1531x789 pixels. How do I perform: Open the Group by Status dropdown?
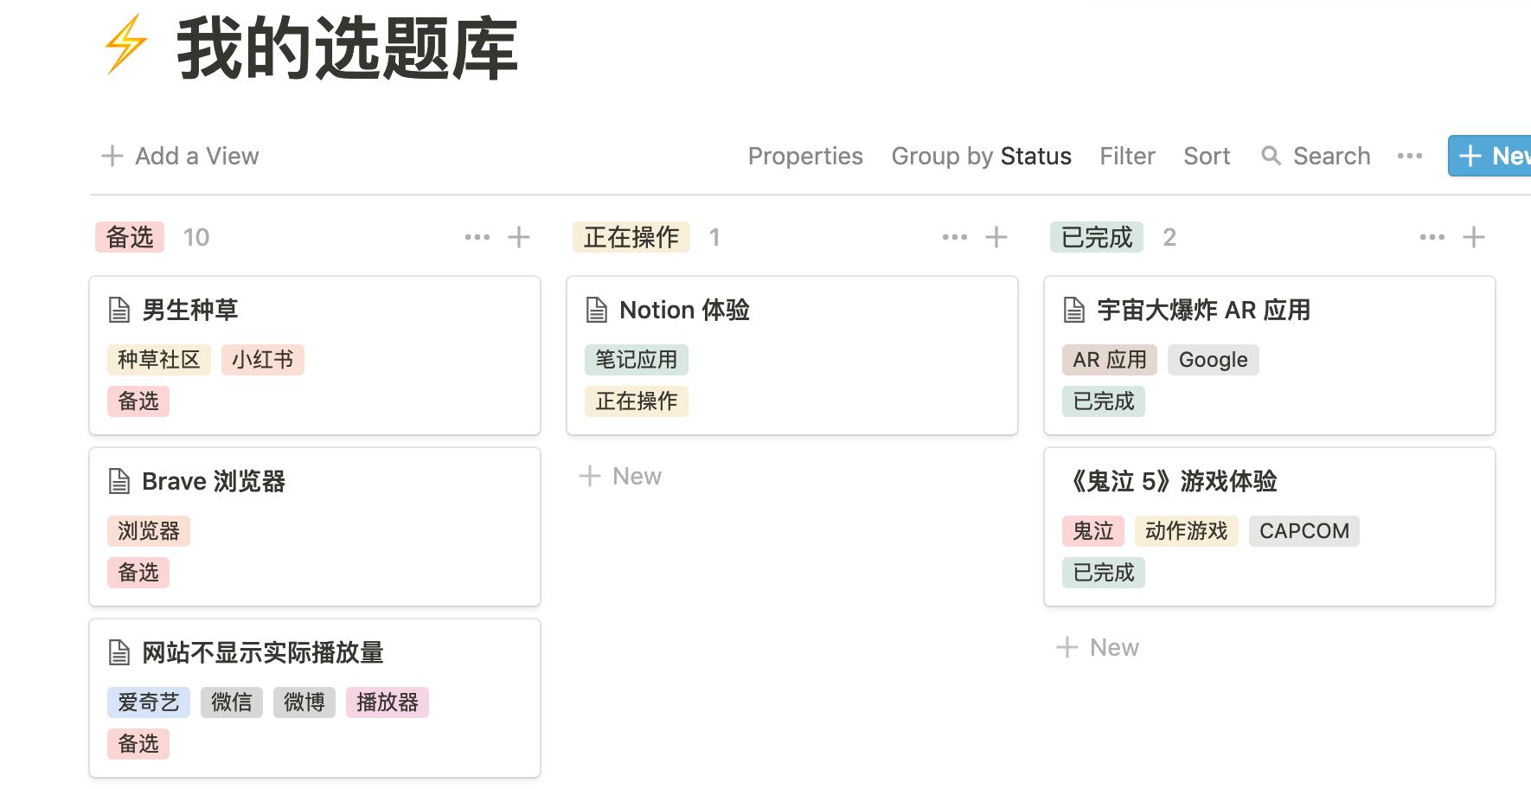[x=981, y=156]
